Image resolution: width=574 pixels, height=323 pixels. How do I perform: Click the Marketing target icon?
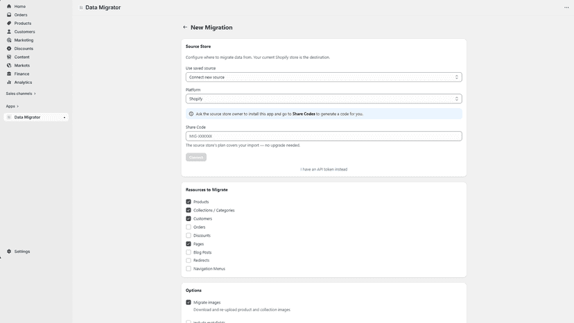pos(9,40)
